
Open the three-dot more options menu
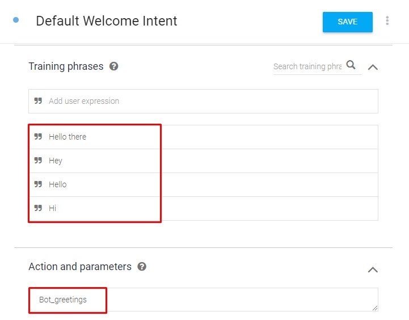click(x=387, y=21)
